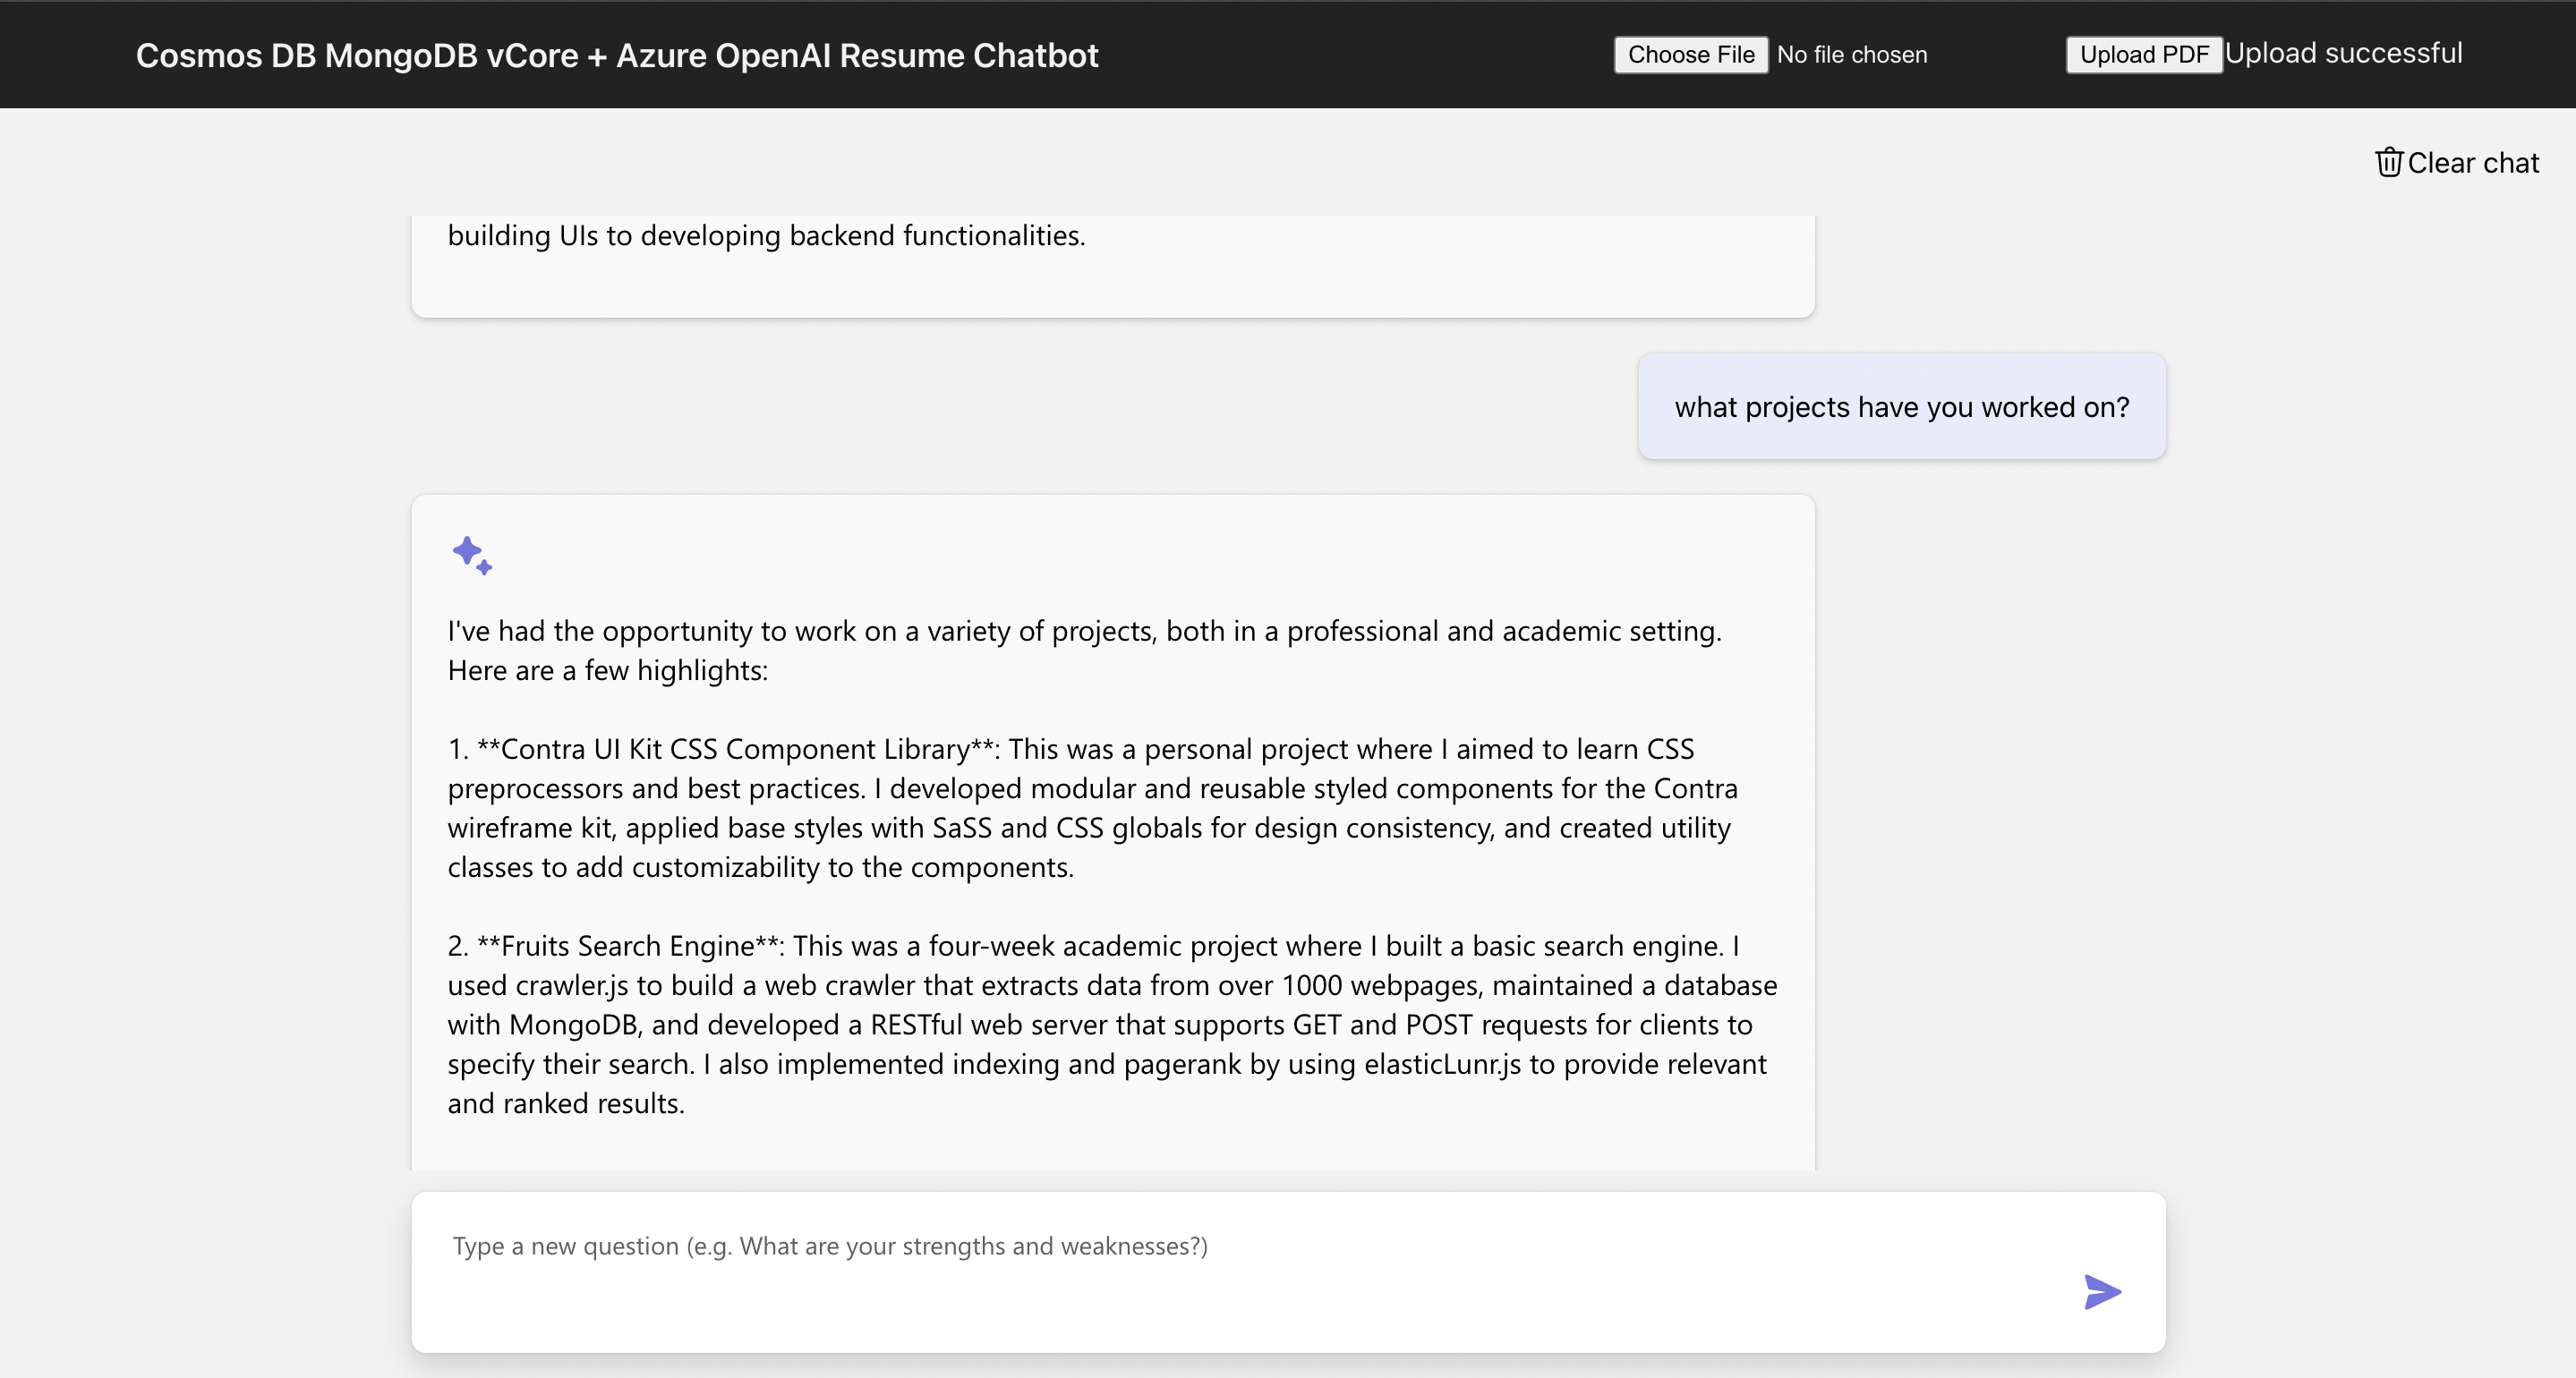Click the 'elasticLunr.js' text in the response
This screenshot has height=1378, width=2576.
tap(1442, 1064)
